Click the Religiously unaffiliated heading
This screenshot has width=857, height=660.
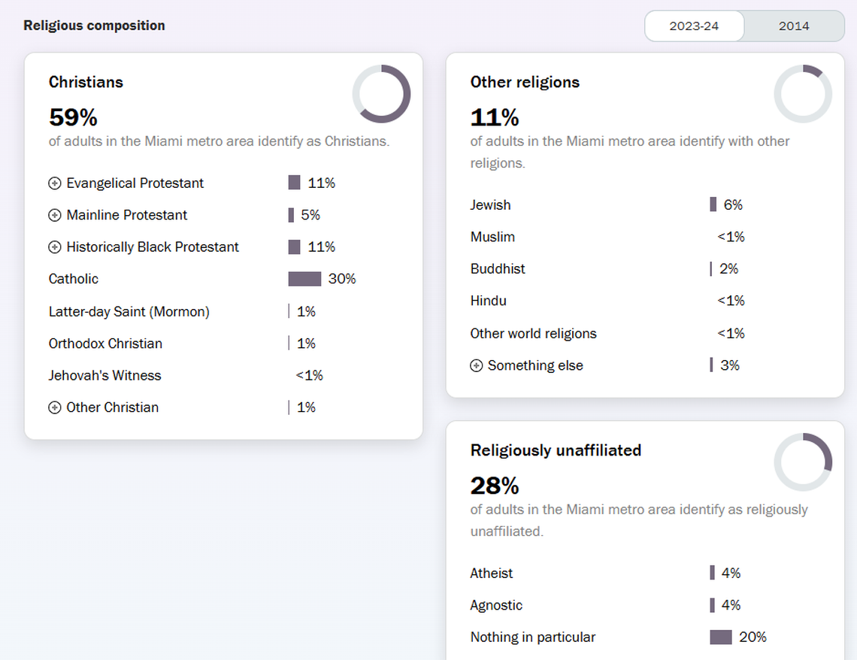pyautogui.click(x=556, y=451)
